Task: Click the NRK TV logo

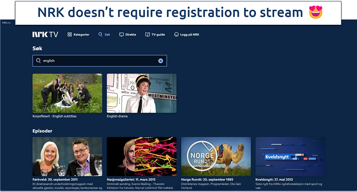Action: pos(45,35)
